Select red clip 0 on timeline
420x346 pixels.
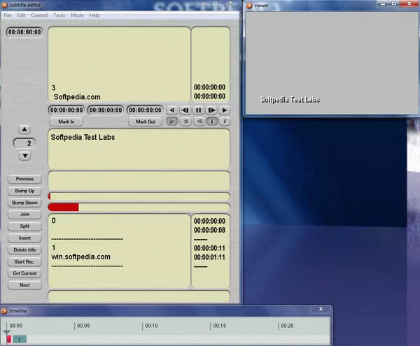point(9,340)
